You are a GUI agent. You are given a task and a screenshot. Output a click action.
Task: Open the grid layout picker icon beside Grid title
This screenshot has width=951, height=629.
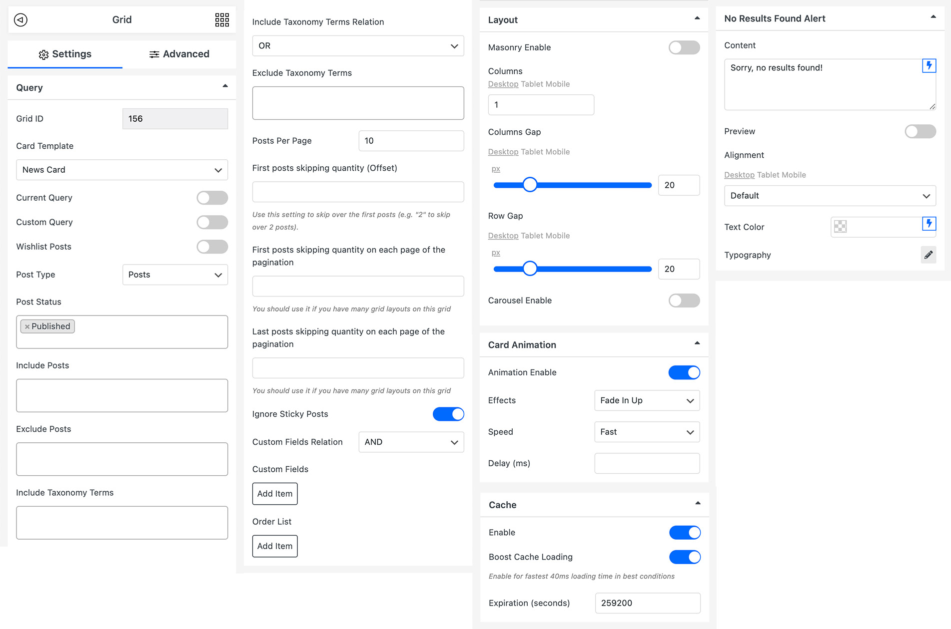click(222, 19)
